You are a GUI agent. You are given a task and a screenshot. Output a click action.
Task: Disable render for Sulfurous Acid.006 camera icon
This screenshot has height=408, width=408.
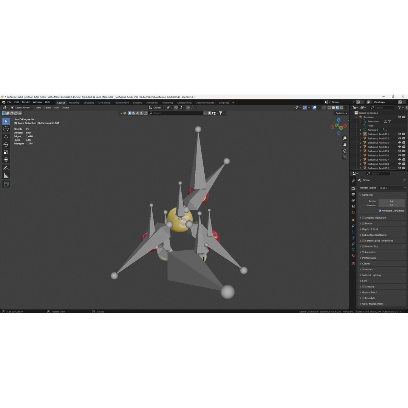[404, 155]
